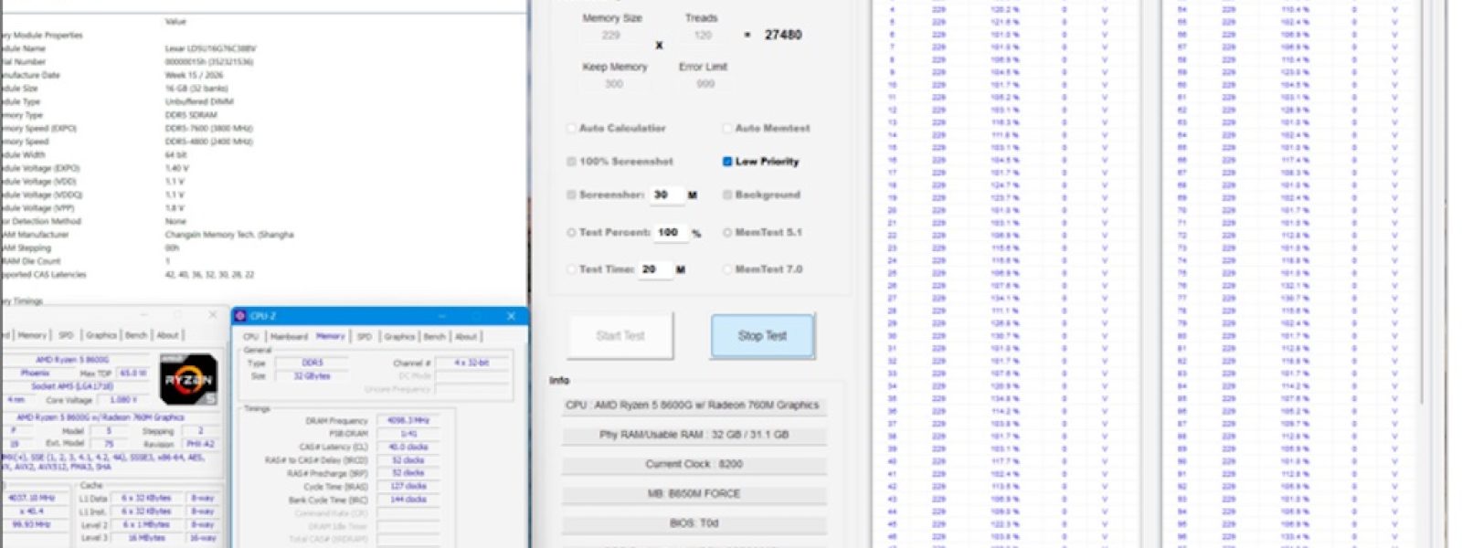Select the Test Time radio option
The image size is (1462, 548).
571,269
